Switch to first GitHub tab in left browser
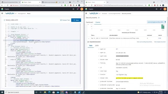Screen dimensions: 168x94 [x=11, y=2]
